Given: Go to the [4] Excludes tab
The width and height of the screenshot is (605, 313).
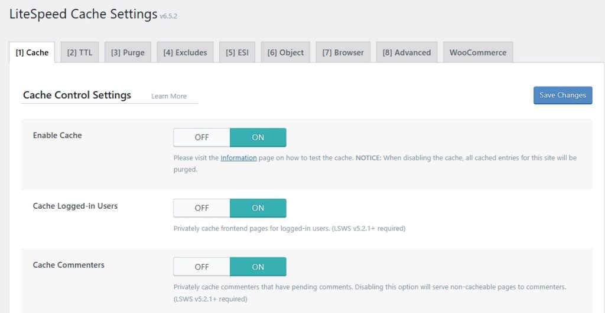Looking at the screenshot, I should (x=185, y=52).
